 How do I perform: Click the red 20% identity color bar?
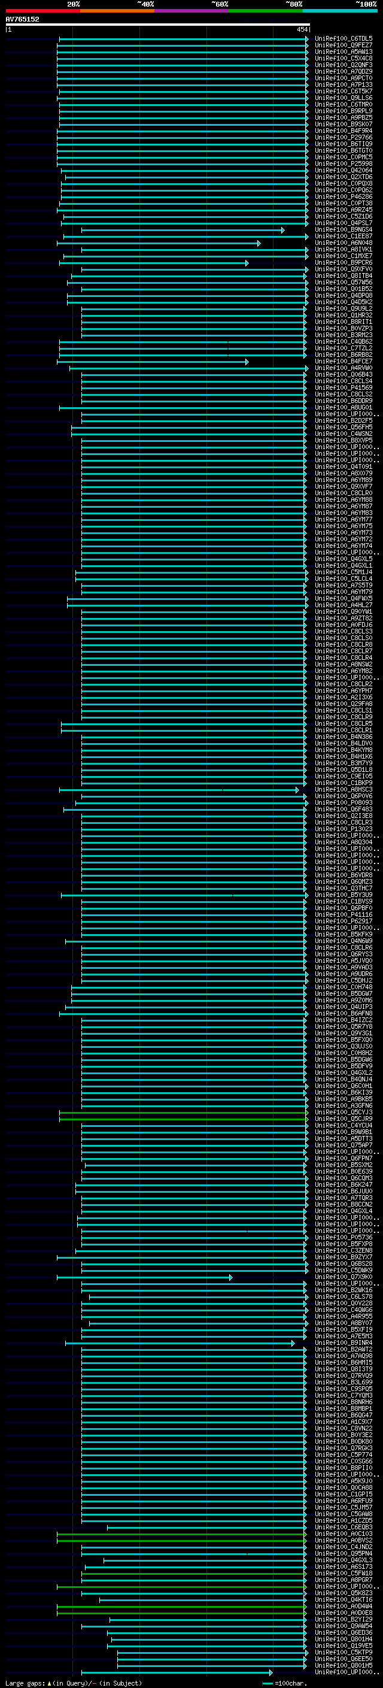click(42, 11)
